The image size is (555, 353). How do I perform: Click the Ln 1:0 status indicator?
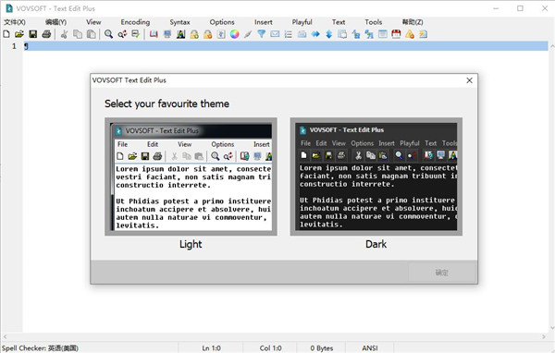coord(211,348)
